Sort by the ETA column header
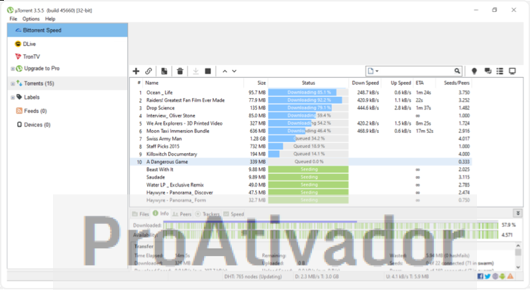Viewport: 530px width, 290px height. point(419,82)
